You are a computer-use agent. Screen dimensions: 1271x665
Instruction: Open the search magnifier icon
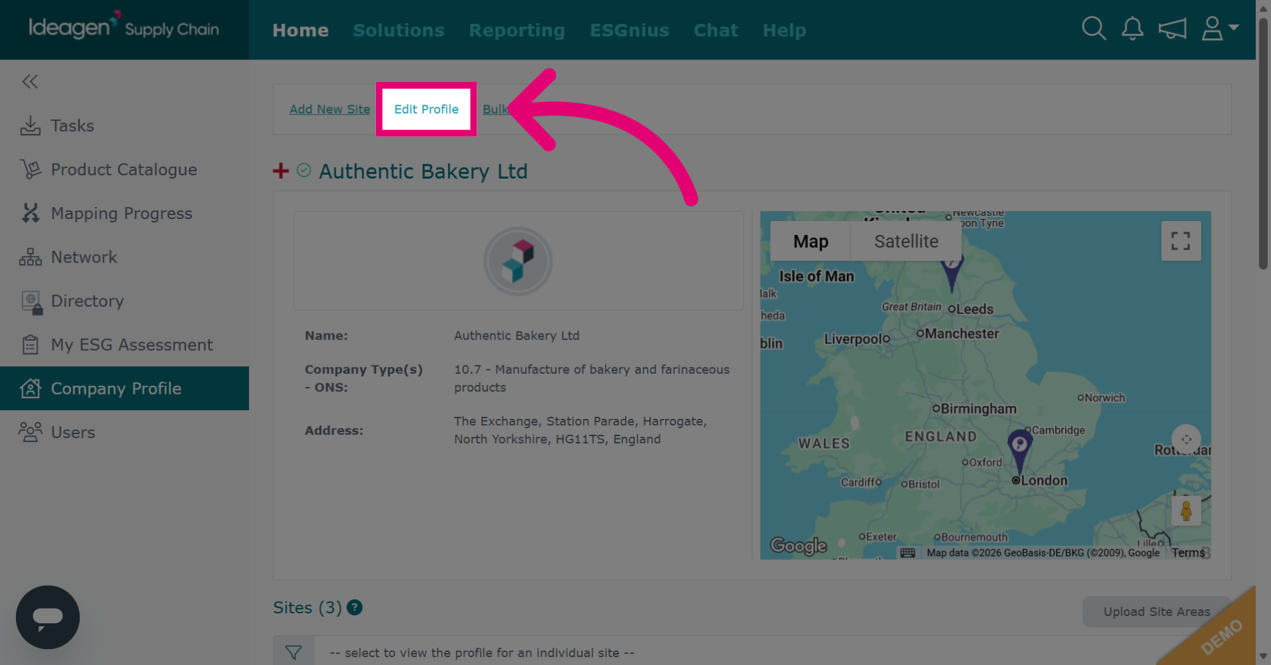pyautogui.click(x=1094, y=28)
